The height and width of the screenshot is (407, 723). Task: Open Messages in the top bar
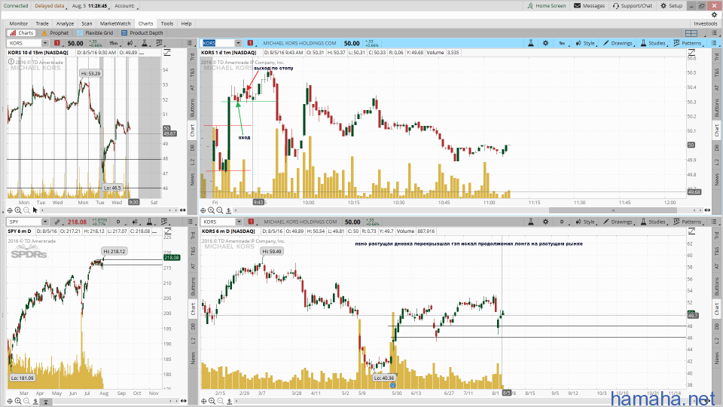pyautogui.click(x=589, y=5)
